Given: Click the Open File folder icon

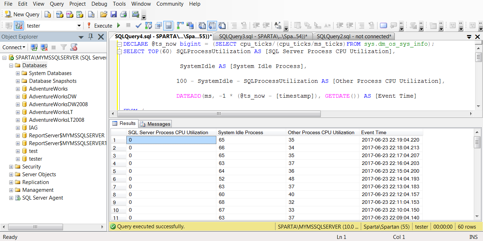Looking at the screenshot, I should point(103,15).
